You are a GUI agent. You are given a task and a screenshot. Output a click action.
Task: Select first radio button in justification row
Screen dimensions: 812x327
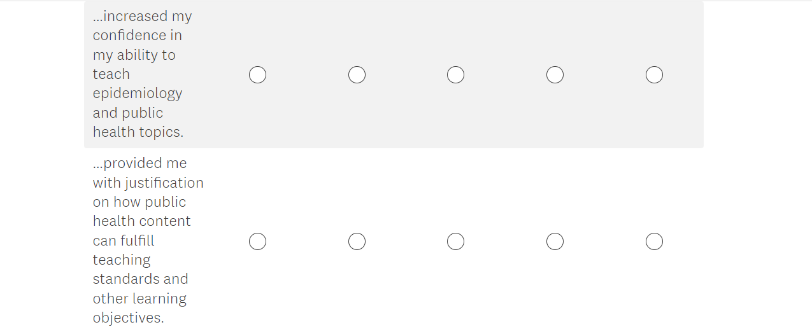coord(257,242)
